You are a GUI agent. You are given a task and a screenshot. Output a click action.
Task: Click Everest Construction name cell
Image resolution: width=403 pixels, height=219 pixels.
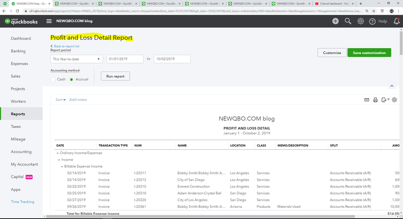point(194,186)
